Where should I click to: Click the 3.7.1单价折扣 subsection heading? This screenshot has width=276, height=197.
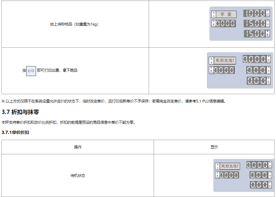click(x=15, y=132)
